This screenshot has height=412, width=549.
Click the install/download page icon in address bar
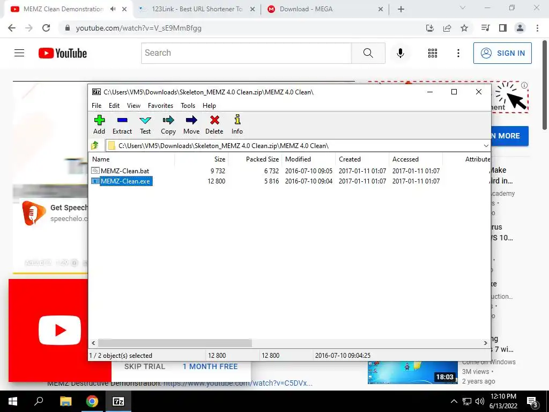click(x=430, y=28)
